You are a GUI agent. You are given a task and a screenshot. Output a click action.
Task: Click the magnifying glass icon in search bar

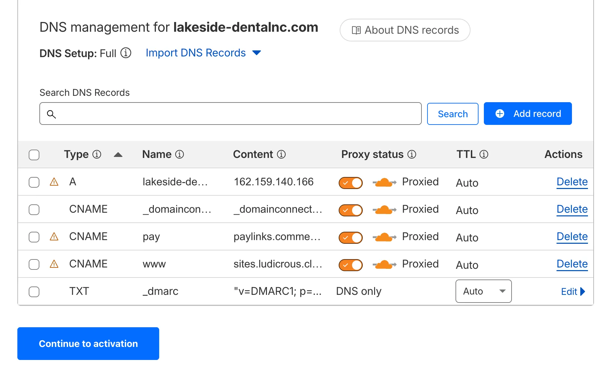click(51, 114)
